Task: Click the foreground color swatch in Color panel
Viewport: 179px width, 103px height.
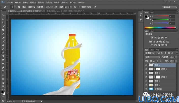Action: 146,17
